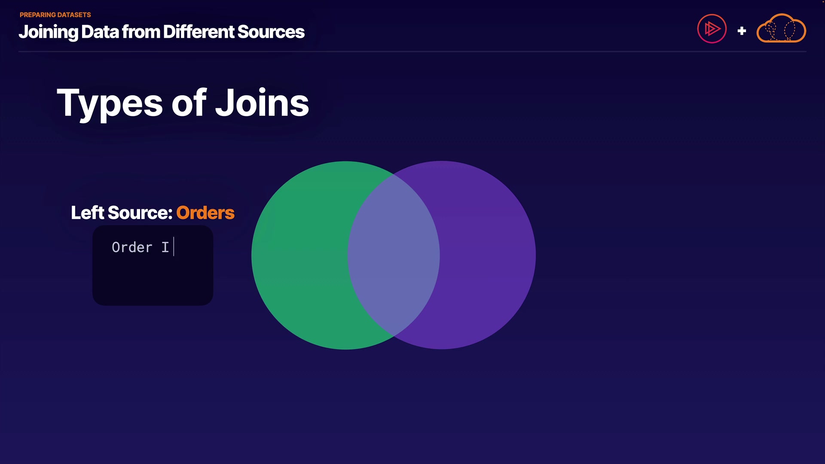
Task: Click the word "Sources" in the slide title
Action: [x=271, y=32]
